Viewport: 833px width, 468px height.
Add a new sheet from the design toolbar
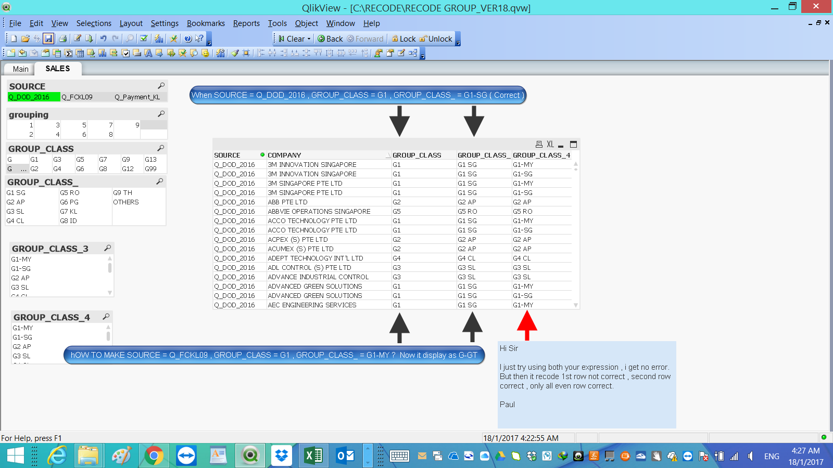(x=11, y=53)
